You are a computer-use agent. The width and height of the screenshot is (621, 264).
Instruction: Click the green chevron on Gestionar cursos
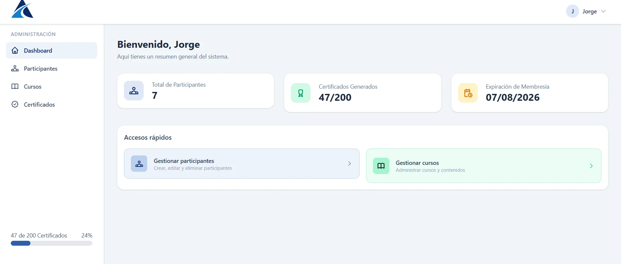point(591,166)
